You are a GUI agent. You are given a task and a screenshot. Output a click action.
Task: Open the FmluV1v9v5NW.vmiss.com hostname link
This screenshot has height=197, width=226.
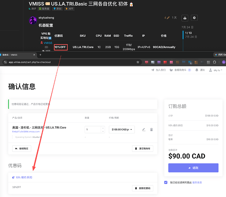pyautogui.click(x=26, y=131)
